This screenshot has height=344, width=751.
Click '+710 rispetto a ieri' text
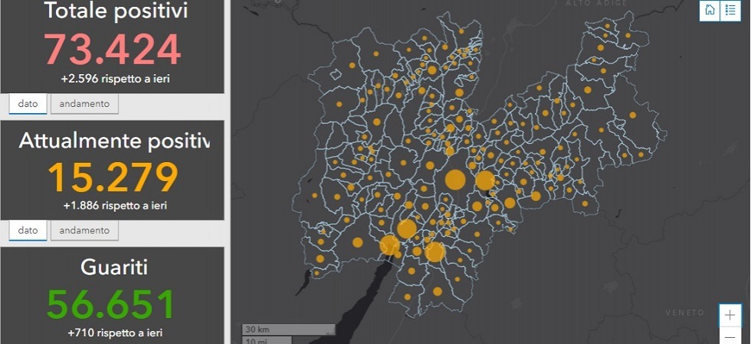115,332
